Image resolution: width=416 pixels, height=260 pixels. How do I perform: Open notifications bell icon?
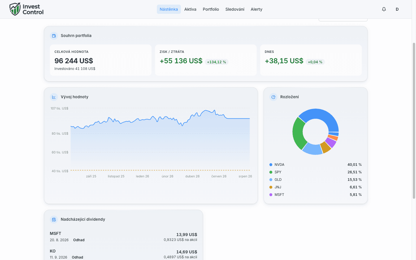[384, 9]
